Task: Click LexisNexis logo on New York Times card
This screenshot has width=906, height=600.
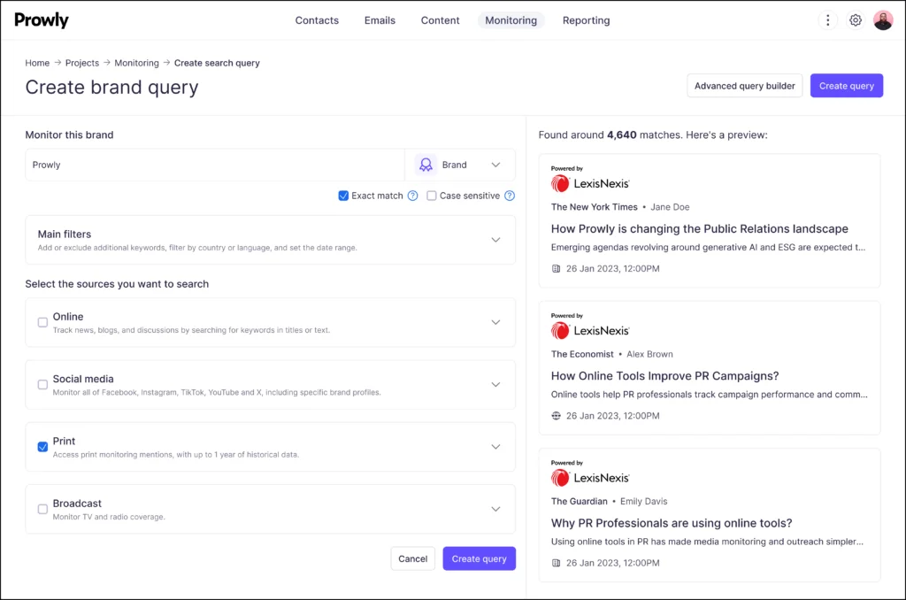Action: tap(590, 183)
